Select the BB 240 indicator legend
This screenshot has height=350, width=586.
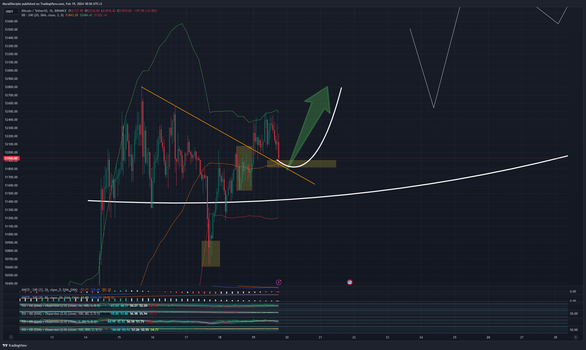point(43,15)
